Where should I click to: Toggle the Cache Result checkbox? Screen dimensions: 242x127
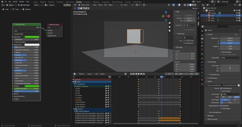tap(221, 91)
